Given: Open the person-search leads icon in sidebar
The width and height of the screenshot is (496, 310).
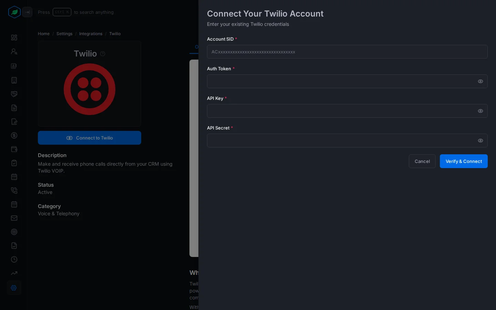Looking at the screenshot, I should [14, 51].
